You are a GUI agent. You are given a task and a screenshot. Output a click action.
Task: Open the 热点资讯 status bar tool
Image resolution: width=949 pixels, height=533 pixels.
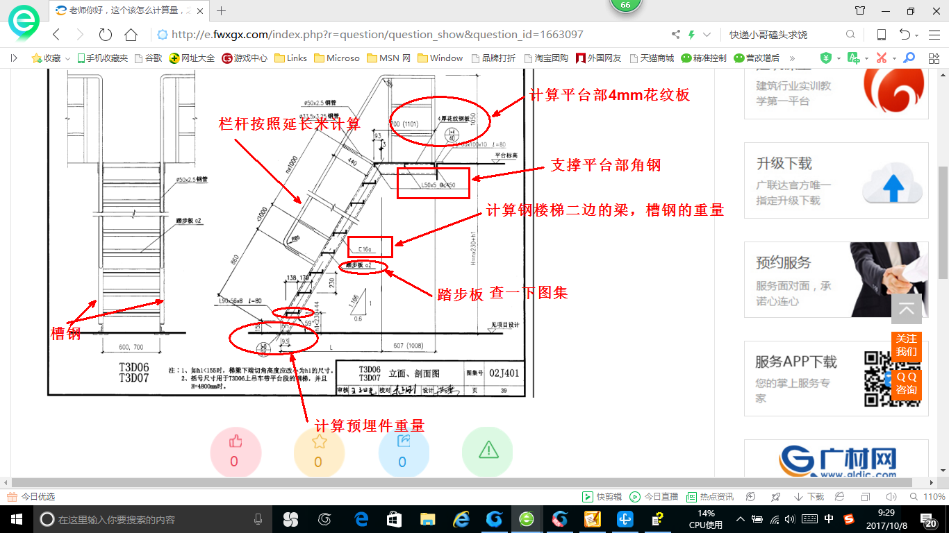pos(710,497)
